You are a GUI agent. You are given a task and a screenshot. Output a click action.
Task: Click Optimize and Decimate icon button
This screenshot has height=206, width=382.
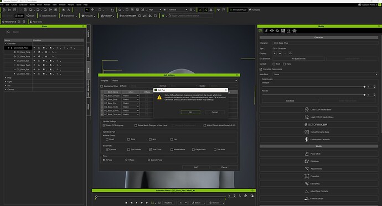[x=319, y=139]
